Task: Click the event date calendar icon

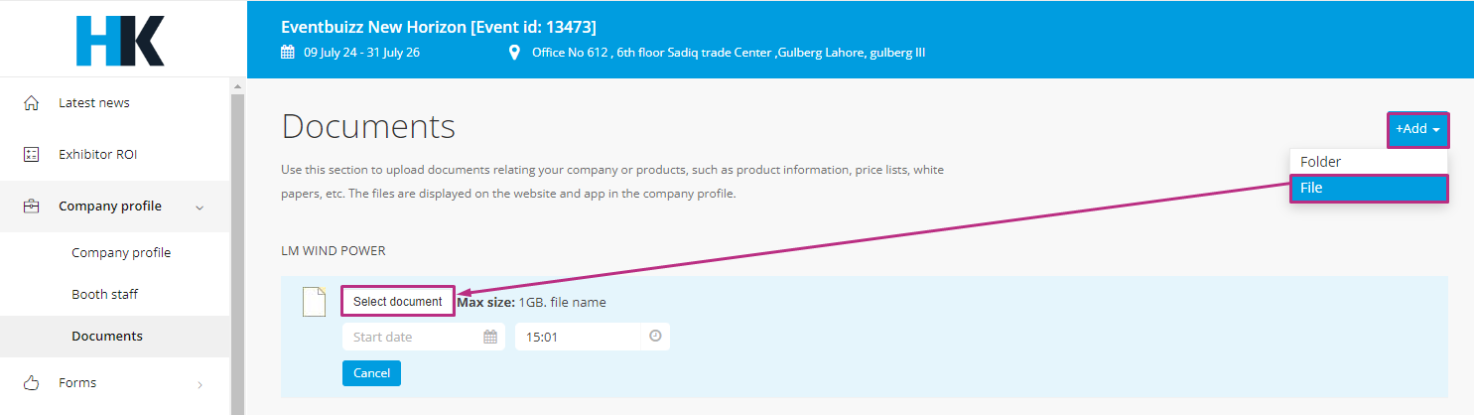Action: (288, 53)
